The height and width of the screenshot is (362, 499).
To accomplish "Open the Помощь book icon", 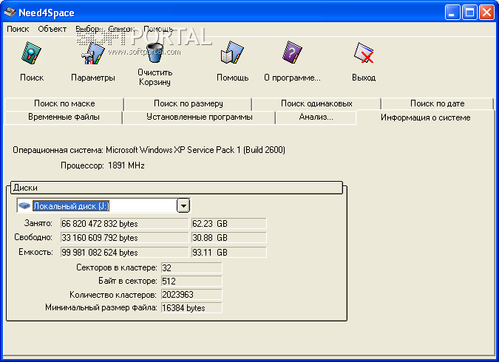I will point(232,52).
